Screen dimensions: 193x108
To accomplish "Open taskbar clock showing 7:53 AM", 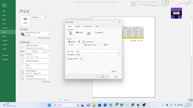I will pyautogui.click(x=188, y=105).
